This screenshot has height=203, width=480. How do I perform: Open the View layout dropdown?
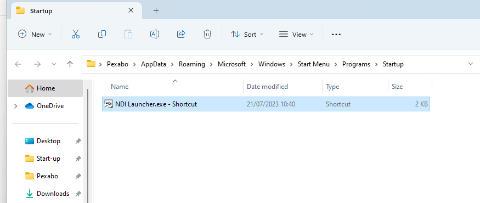(x=296, y=35)
